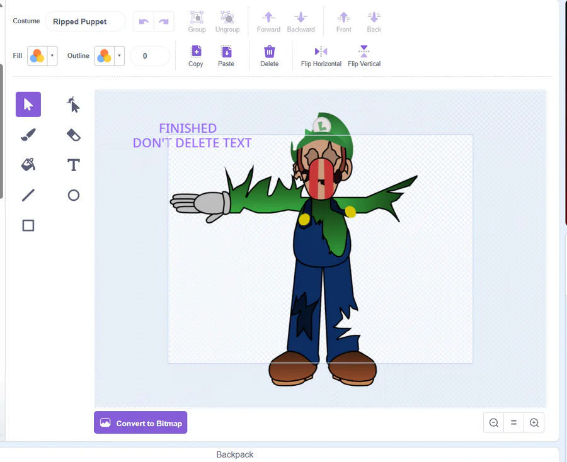Image resolution: width=567 pixels, height=462 pixels.
Task: Select the Line tool
Action: tap(28, 195)
